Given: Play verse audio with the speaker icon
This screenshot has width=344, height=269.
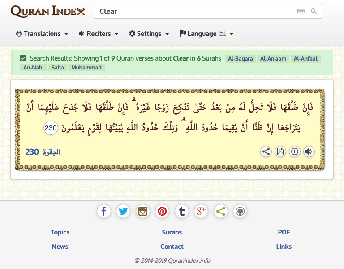Looking at the screenshot, I should pos(309,152).
